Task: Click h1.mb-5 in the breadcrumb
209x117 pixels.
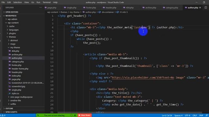Action: point(123,12)
